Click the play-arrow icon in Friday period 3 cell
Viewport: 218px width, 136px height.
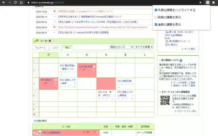(x=119, y=87)
